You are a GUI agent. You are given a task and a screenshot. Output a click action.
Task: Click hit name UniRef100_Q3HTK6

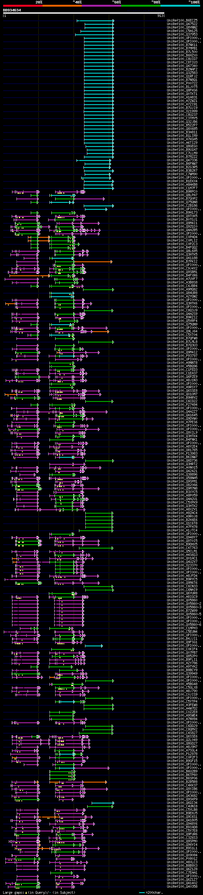tap(182, 303)
